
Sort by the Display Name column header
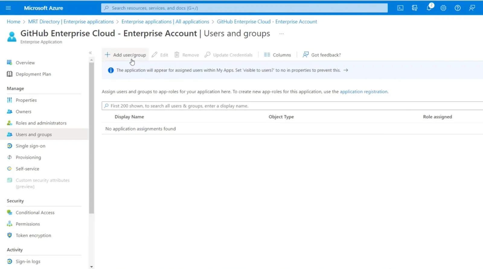(x=129, y=117)
